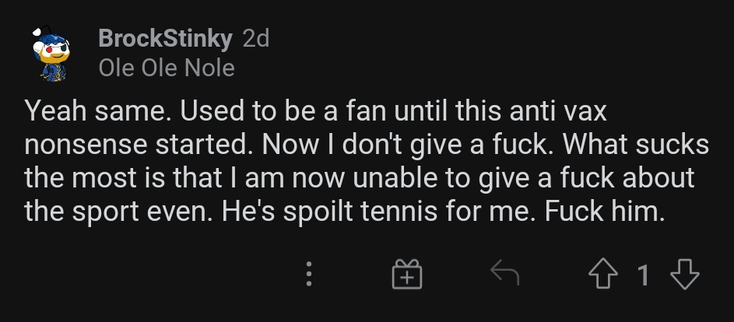Open the three-dot comment options menu
This screenshot has height=322, width=734.
(309, 274)
